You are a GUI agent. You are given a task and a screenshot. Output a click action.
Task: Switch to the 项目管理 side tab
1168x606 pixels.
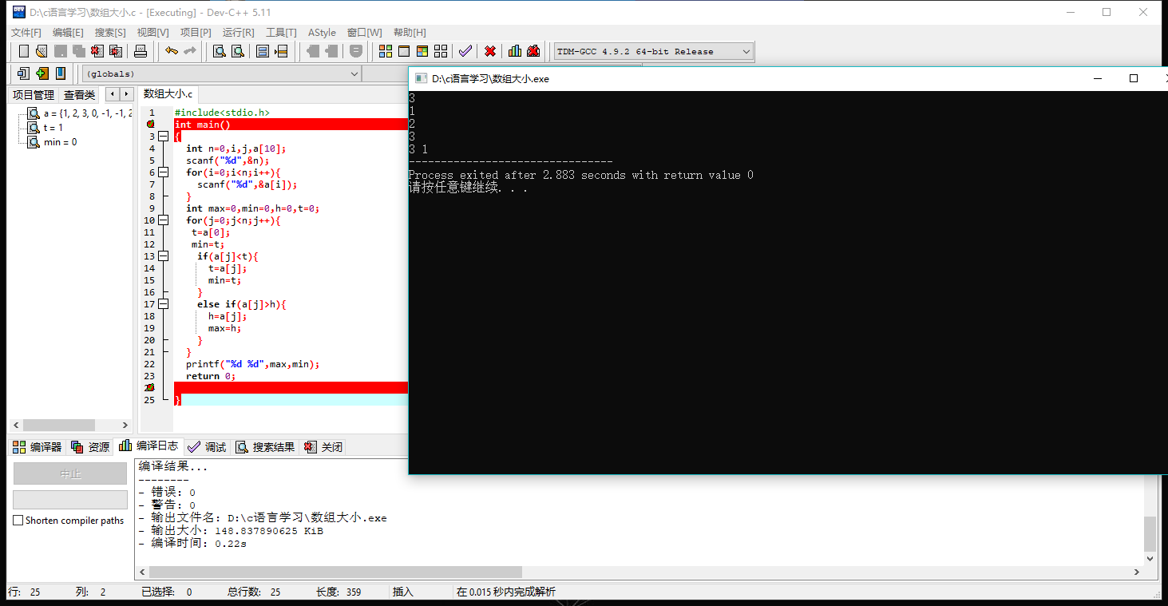click(34, 94)
